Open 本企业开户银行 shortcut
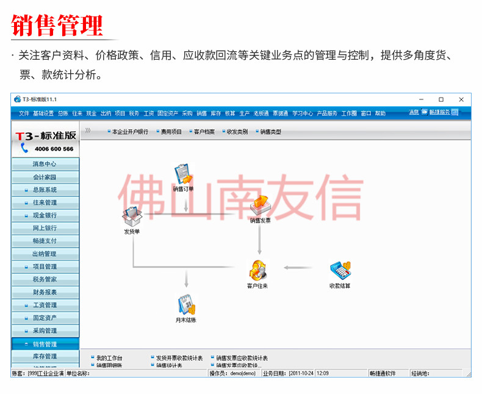Viewport: 482px width, 394px height. (x=130, y=132)
